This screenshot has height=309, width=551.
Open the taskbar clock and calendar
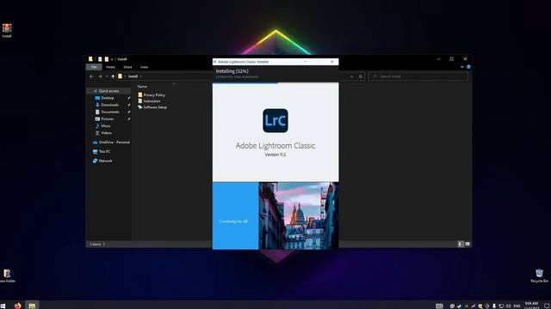[532, 306]
